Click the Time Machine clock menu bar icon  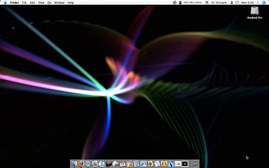[x=174, y=3]
